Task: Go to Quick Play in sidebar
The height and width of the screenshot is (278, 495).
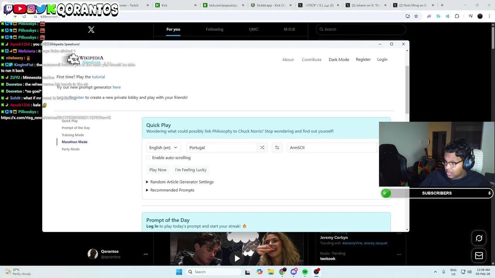Action: click(x=70, y=121)
